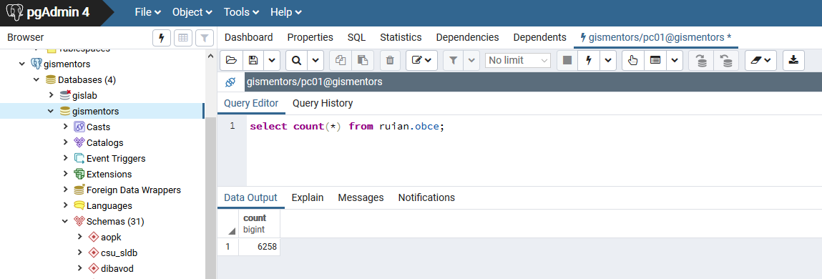The height and width of the screenshot is (279, 822).
Task: Select the aopk schema item
Action: tap(111, 237)
